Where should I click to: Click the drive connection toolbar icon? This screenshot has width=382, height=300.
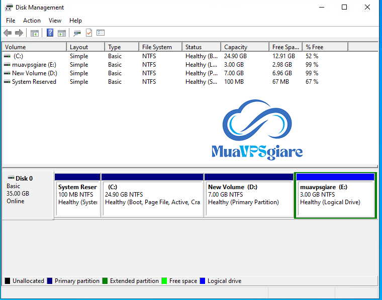point(77,33)
